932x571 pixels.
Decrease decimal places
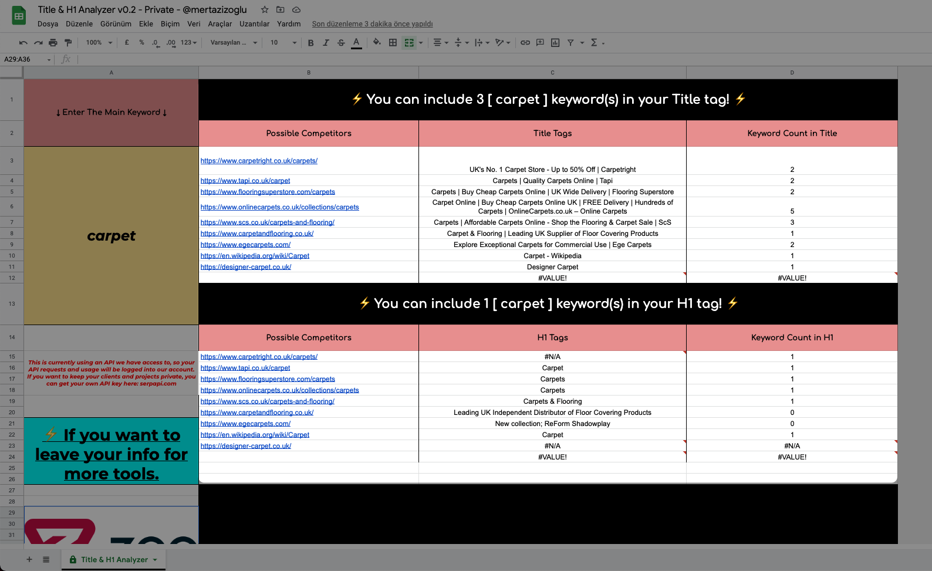click(x=156, y=42)
